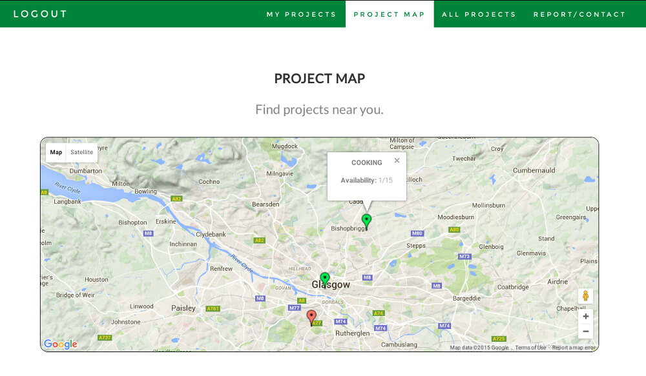Viewport: 646px width, 376px height.
Task: Click the Cumbernauld label on map
Action: click(x=534, y=170)
